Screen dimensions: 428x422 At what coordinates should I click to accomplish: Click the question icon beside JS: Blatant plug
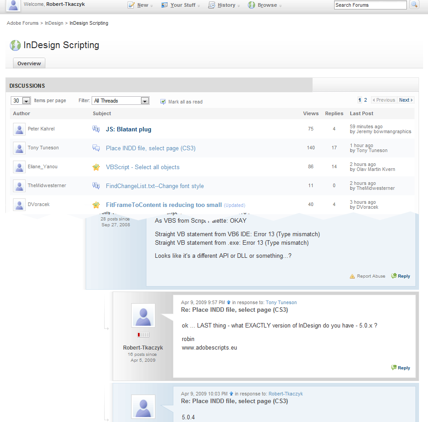(x=96, y=129)
